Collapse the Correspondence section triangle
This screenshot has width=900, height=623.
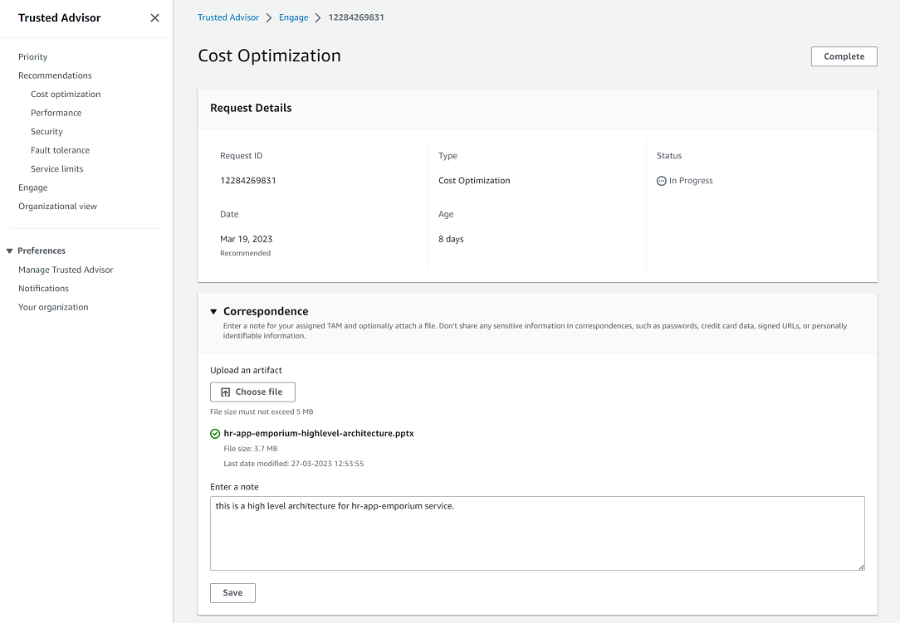click(213, 312)
